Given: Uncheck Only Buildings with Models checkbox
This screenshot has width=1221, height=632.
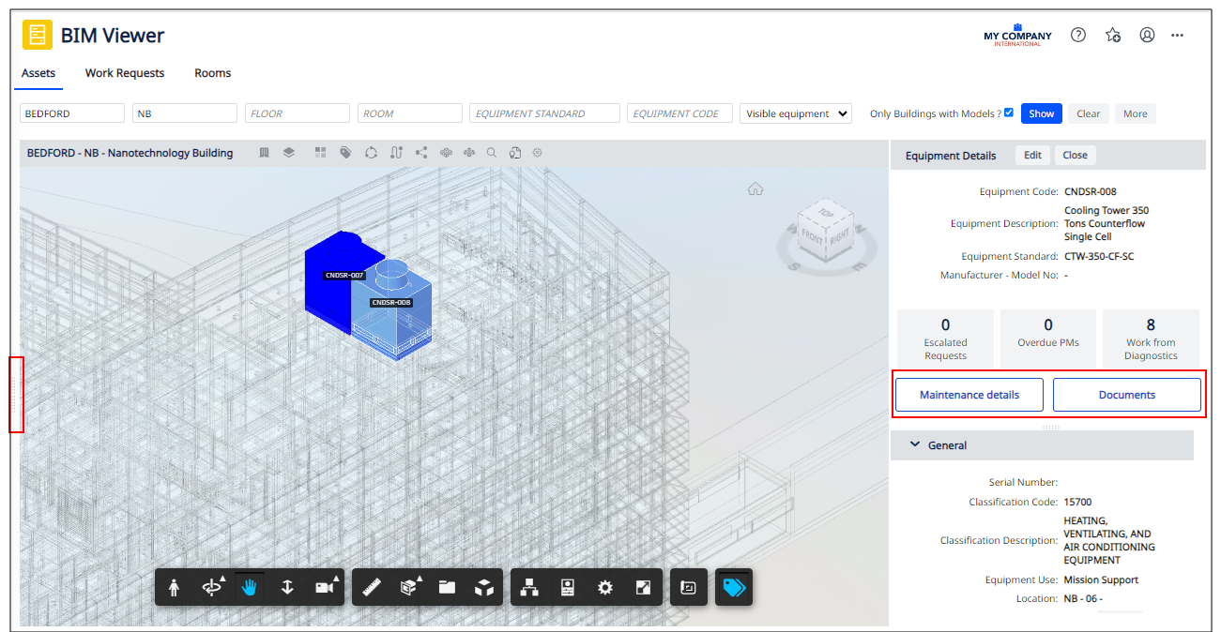Looking at the screenshot, I should [x=1008, y=113].
